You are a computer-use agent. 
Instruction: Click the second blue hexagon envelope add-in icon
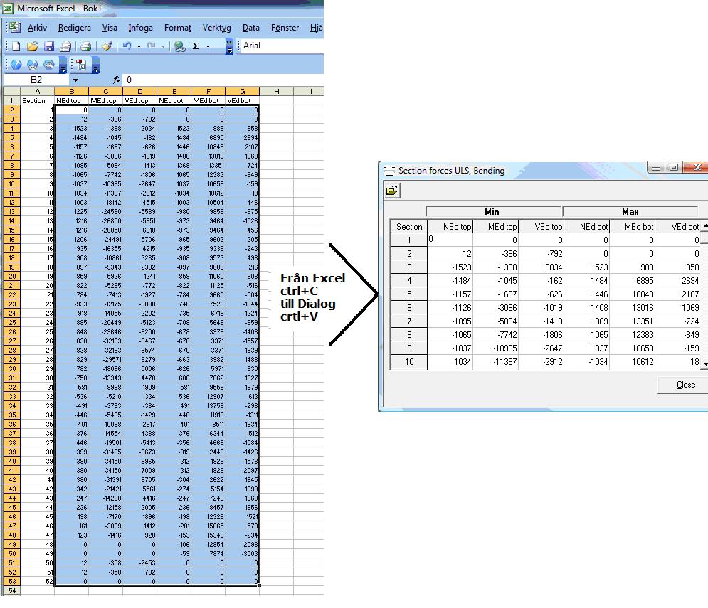[33, 65]
